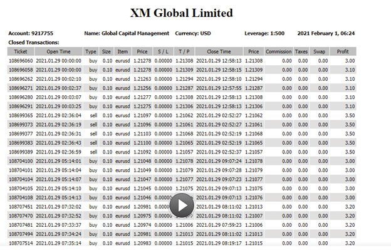391x250 pixels.
Task: Click close time 2021.01.29 12:57:55
Action: (219, 88)
